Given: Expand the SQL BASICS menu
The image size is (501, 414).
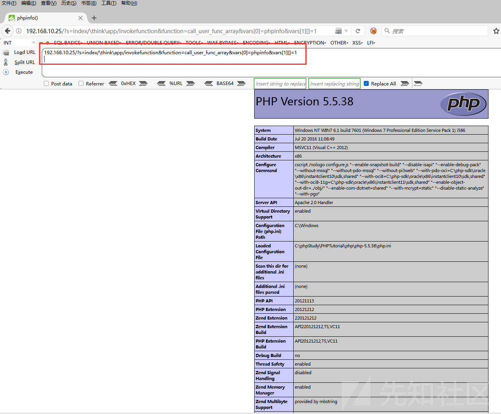Looking at the screenshot, I should pos(68,43).
